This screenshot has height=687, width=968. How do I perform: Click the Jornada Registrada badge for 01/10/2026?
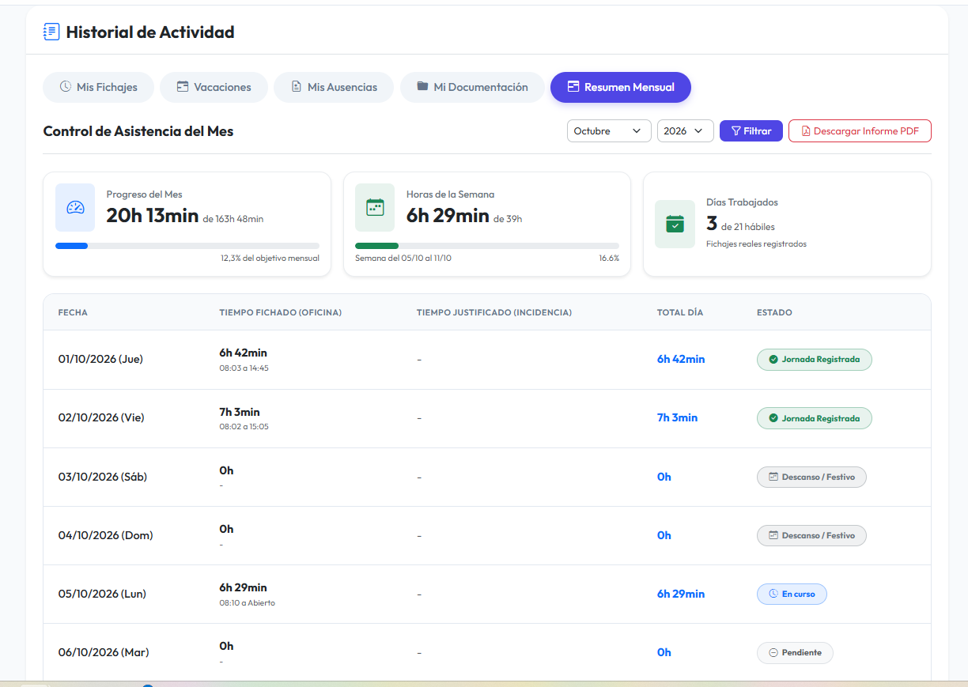(815, 360)
